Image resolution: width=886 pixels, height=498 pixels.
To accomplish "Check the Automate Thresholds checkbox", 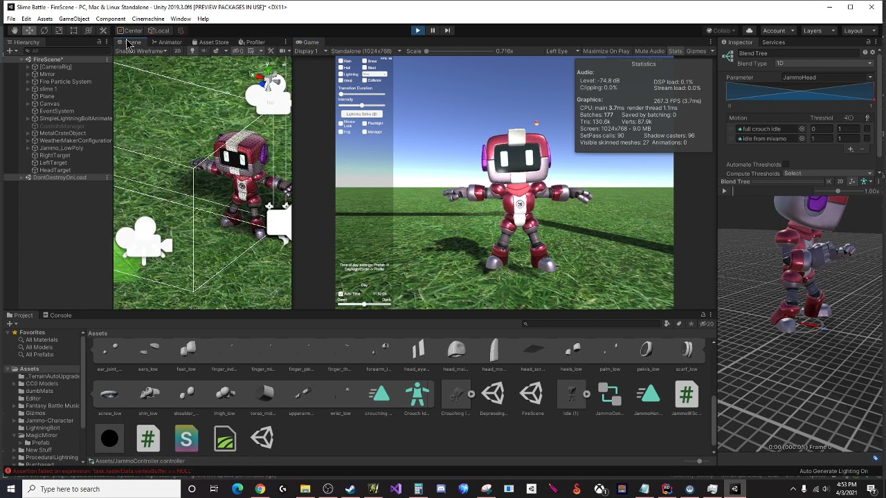I will [x=786, y=165].
